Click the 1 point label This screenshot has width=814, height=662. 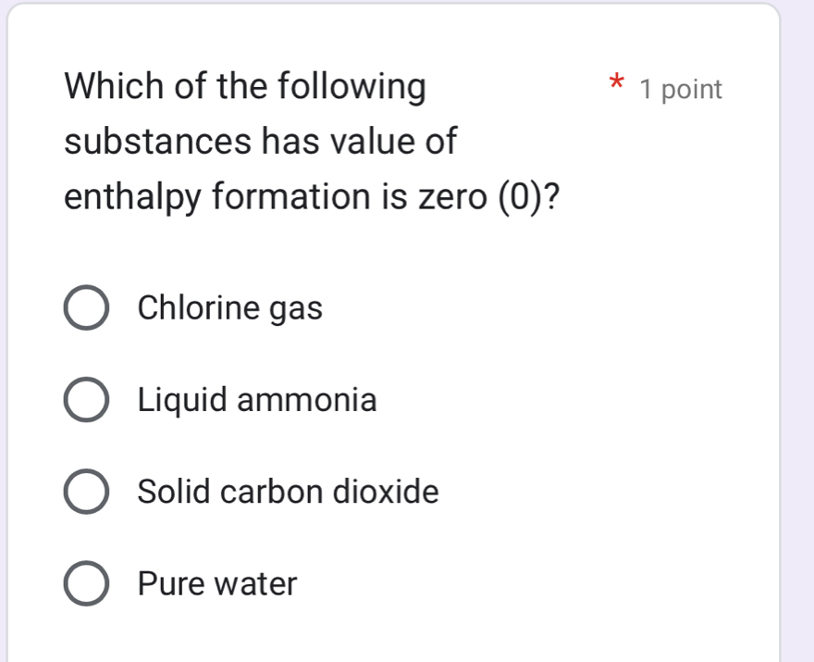[x=682, y=89]
